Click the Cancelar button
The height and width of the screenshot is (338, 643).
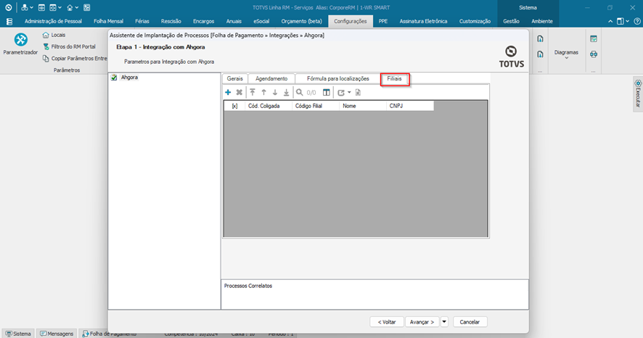coord(470,322)
